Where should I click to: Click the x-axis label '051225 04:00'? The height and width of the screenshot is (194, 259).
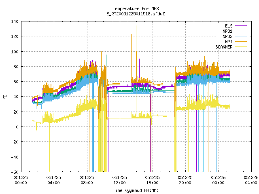[x=54, y=180]
